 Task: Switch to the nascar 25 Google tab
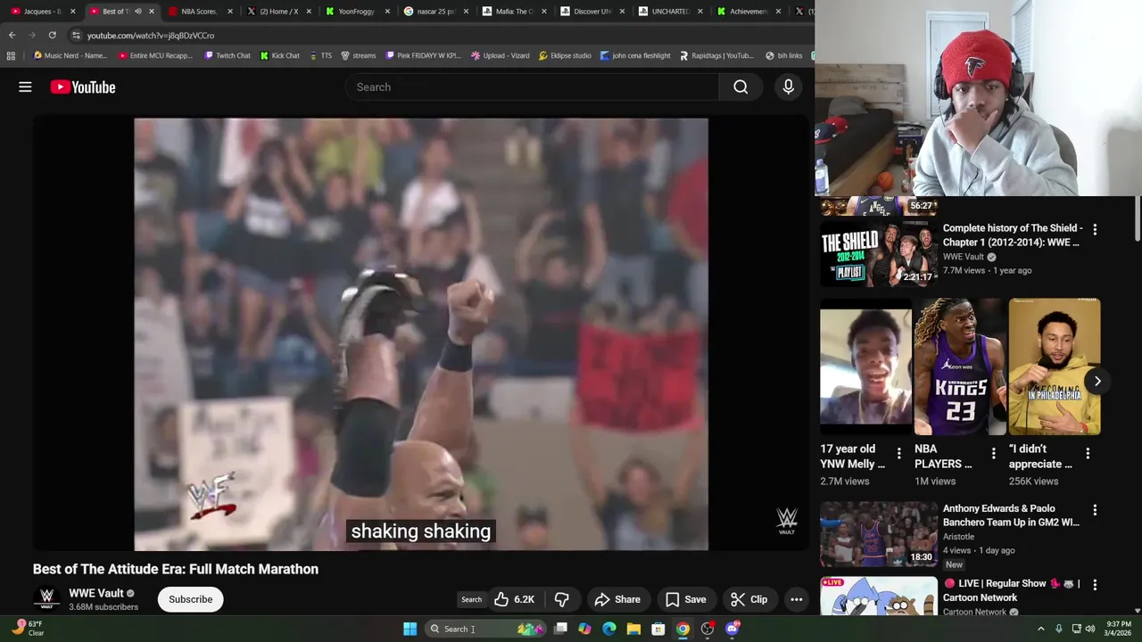click(435, 12)
